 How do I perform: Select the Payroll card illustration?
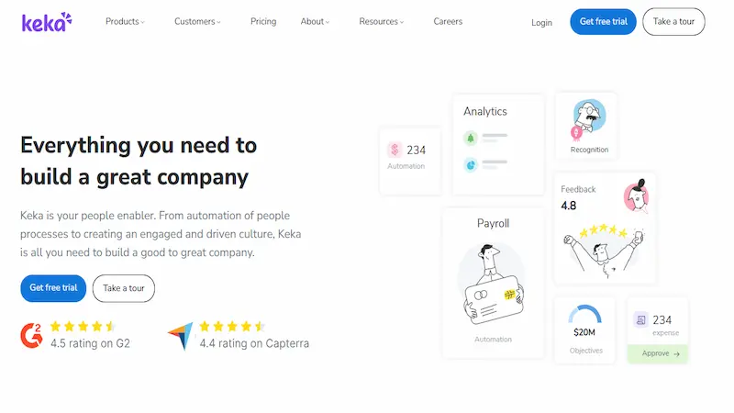[493, 285]
